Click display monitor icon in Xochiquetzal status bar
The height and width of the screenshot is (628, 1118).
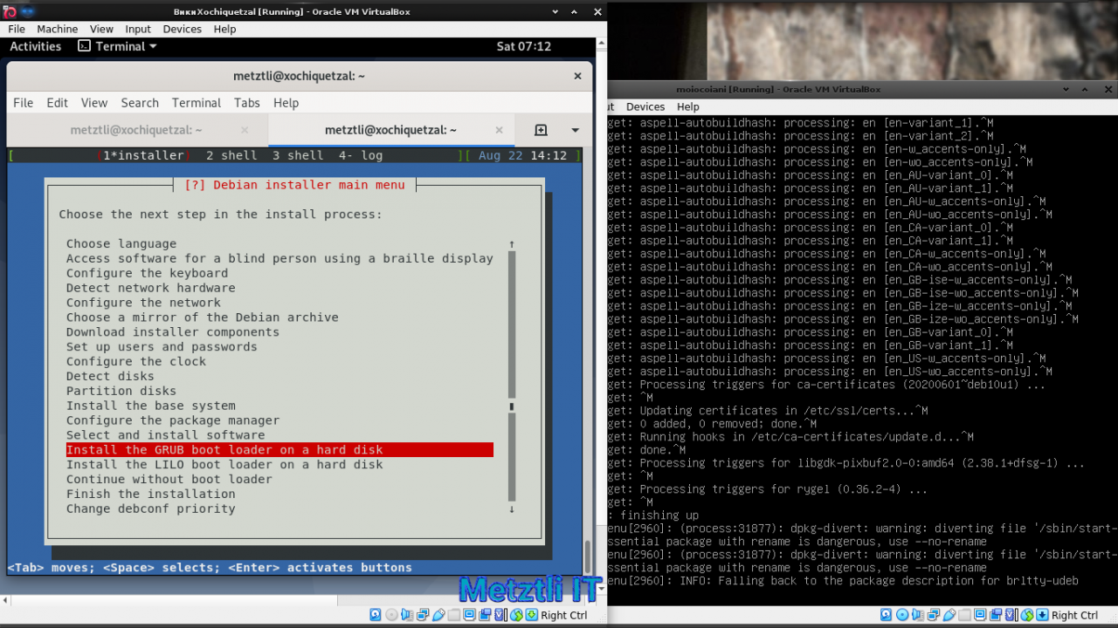pyautogui.click(x=469, y=615)
